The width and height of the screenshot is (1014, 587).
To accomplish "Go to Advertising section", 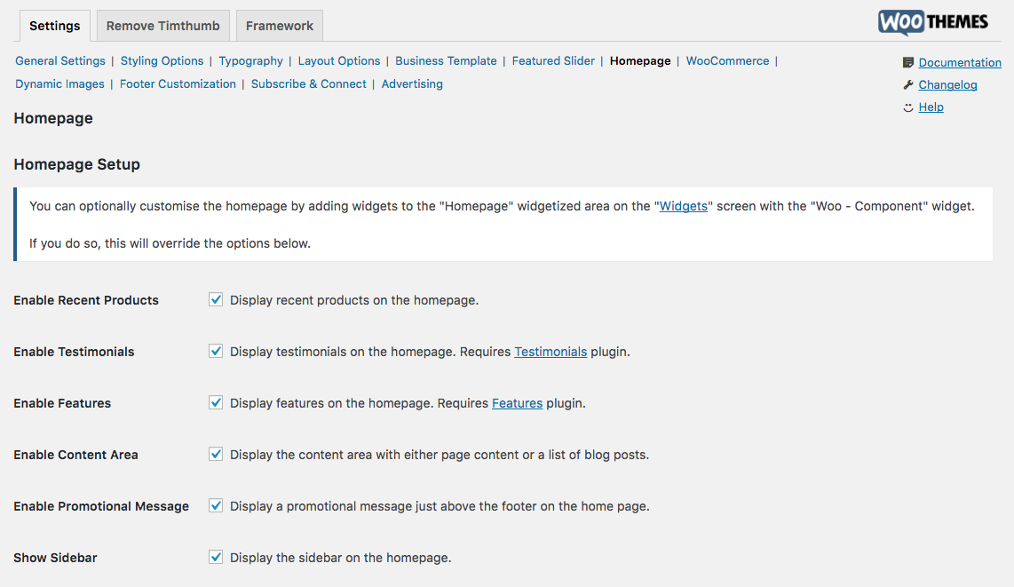I will point(412,84).
